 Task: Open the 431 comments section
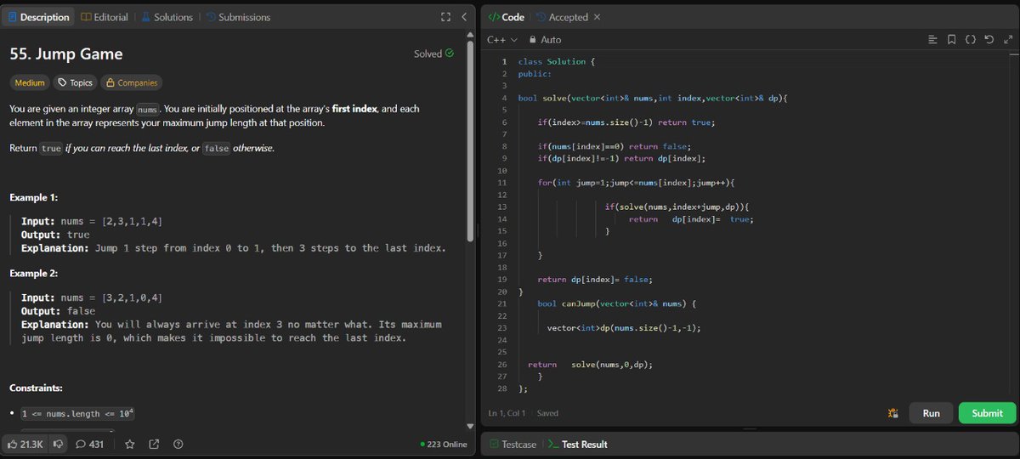[90, 444]
